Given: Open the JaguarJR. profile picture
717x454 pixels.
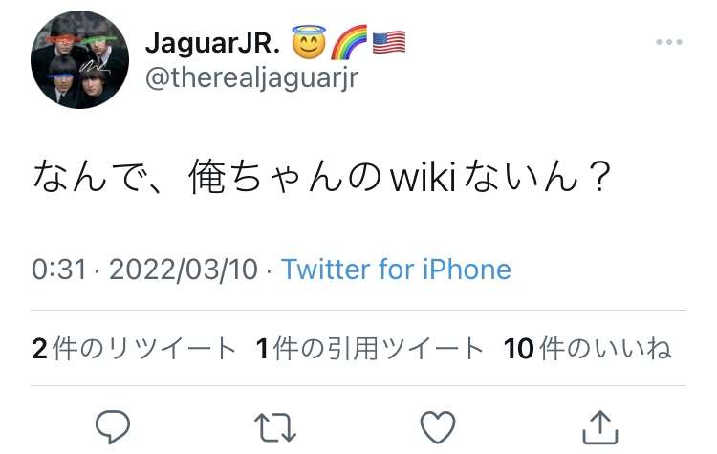Looking at the screenshot, I should point(80,59).
